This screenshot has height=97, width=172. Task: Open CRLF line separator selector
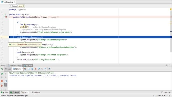(159, 96)
